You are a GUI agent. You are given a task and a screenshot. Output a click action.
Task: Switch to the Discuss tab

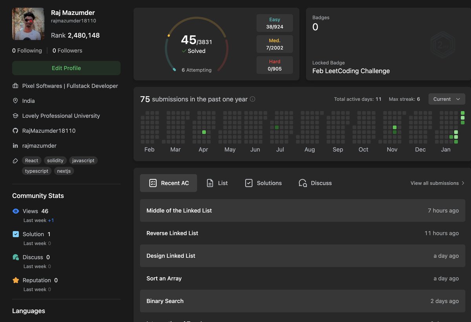click(x=315, y=183)
